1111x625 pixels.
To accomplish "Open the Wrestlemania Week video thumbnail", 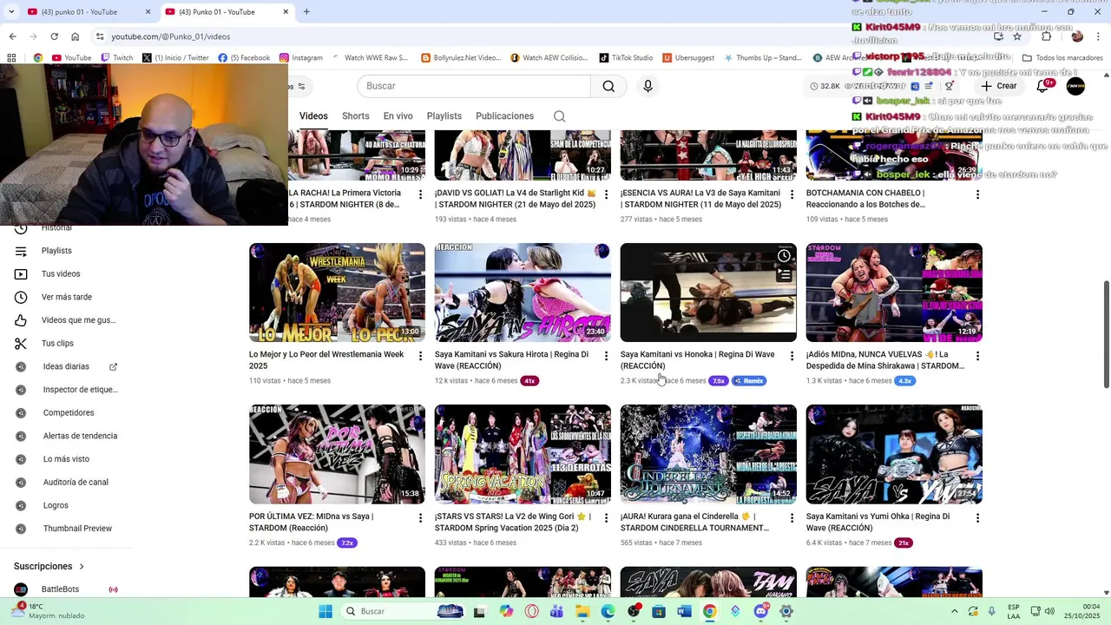I will 337,293.
